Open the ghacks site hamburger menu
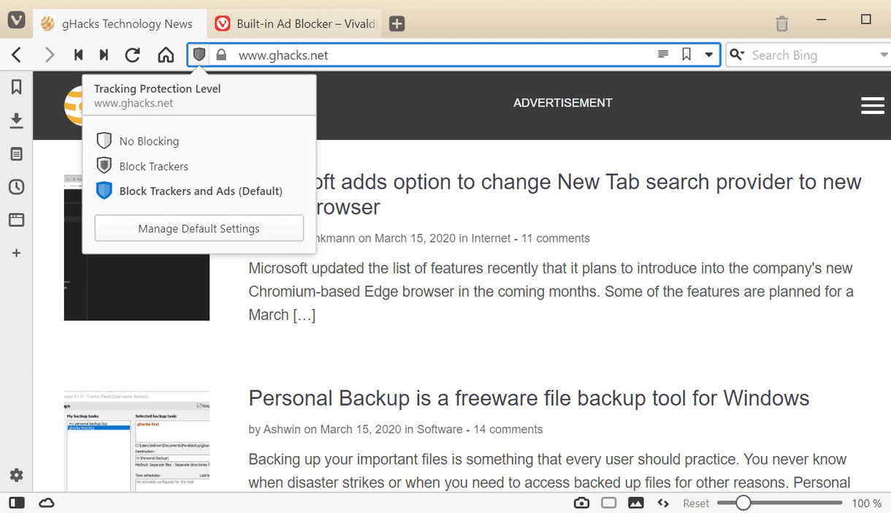 (873, 106)
